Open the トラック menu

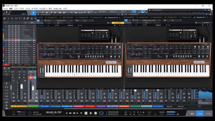point(21,8)
